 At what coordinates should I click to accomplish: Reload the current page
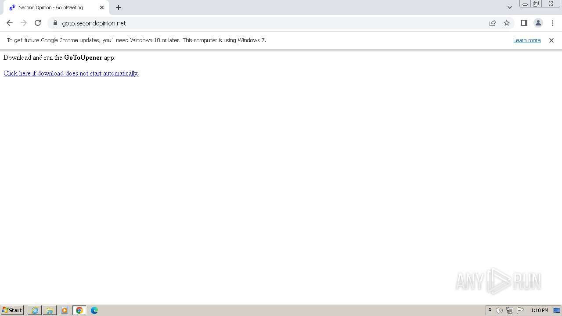click(38, 23)
